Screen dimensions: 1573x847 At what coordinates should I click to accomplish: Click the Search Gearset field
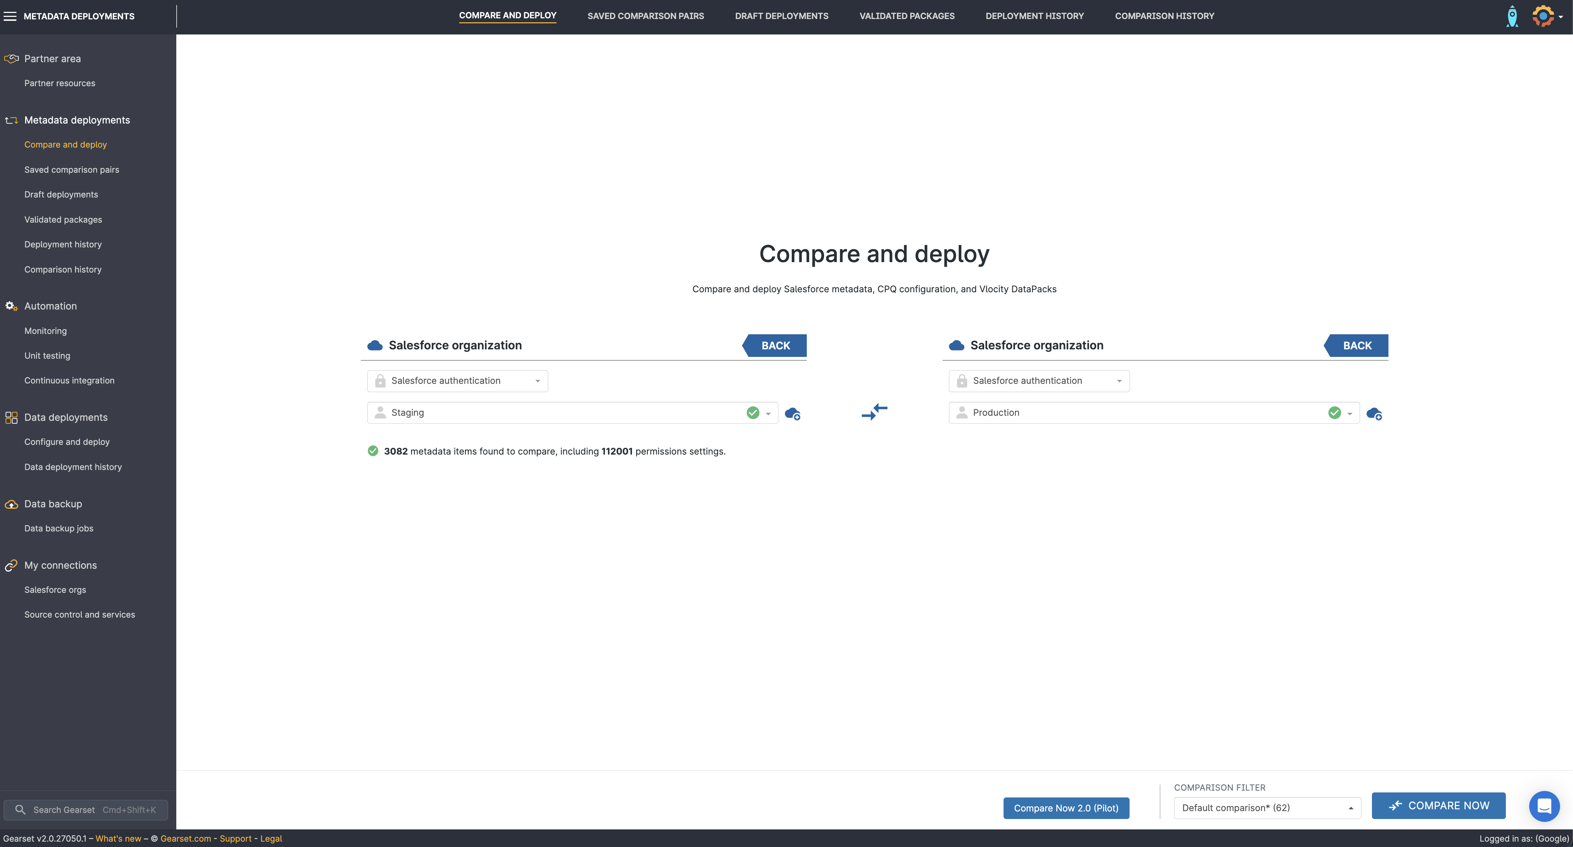[x=85, y=810]
